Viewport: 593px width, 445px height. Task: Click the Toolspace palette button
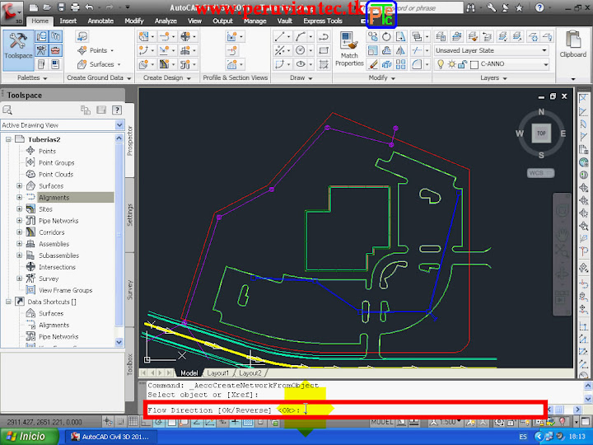coord(18,49)
